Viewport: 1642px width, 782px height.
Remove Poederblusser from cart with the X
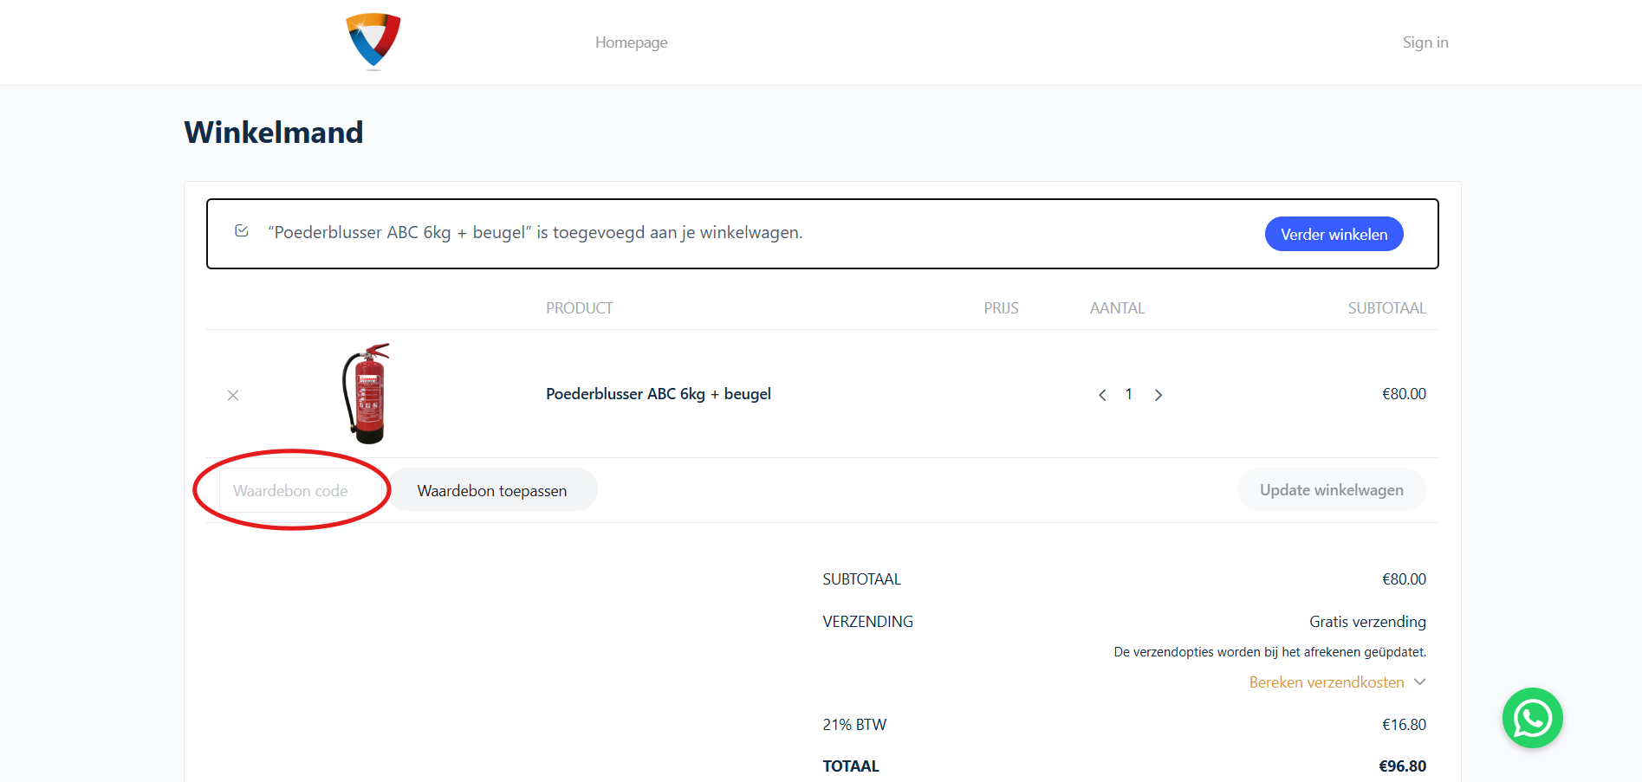[233, 395]
